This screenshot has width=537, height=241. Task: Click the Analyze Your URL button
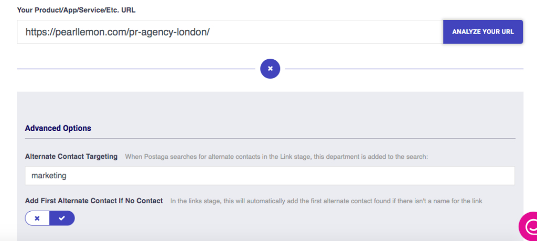(483, 32)
